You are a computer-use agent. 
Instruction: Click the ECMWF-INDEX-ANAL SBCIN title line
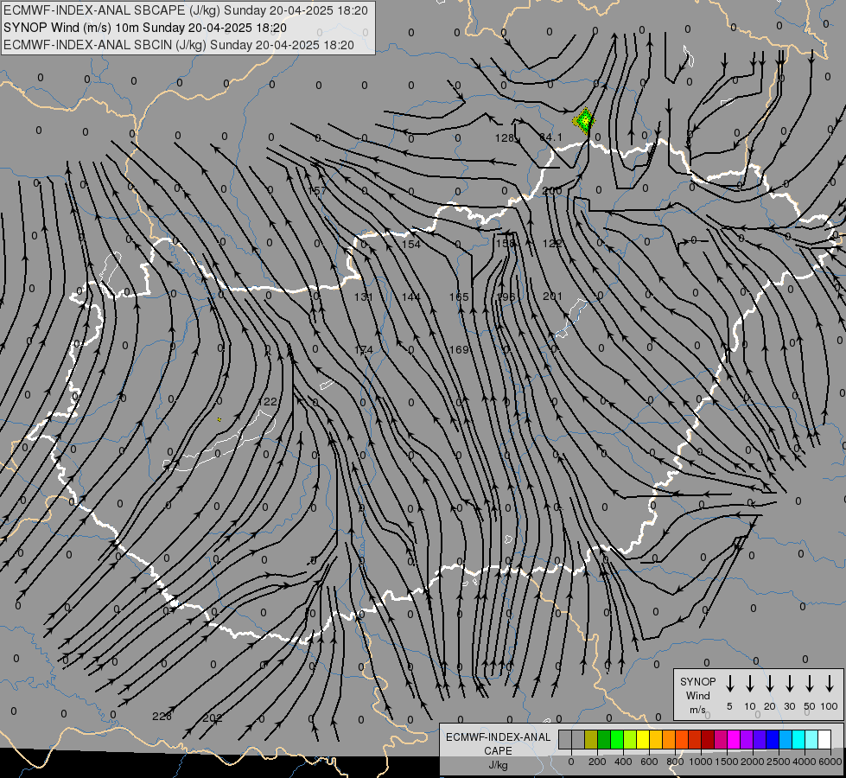(x=179, y=45)
